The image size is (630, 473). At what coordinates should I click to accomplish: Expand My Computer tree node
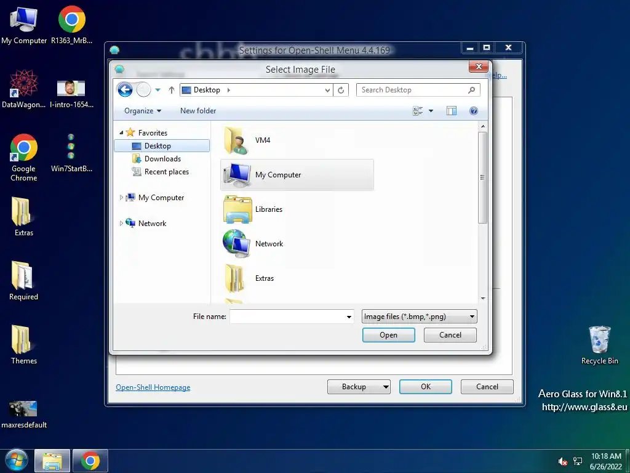(x=121, y=198)
